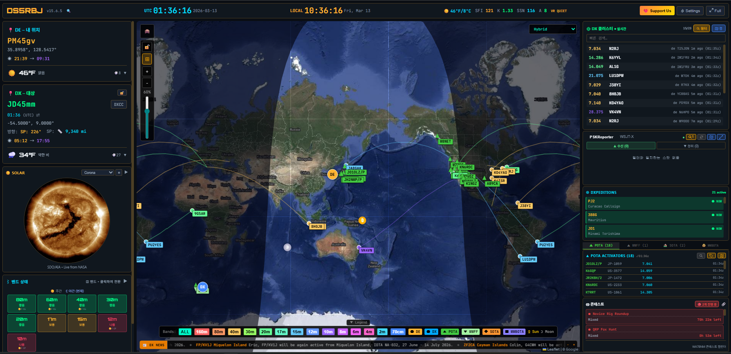This screenshot has height=354, width=731.
Task: Toggle the 20m band filter on map
Action: 265,332
